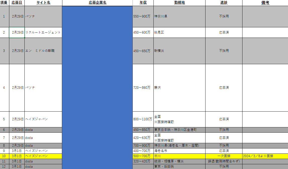Select 全国 ※面接時確認 cell in row 7
This screenshot has height=169, width=288.
tap(179, 138)
